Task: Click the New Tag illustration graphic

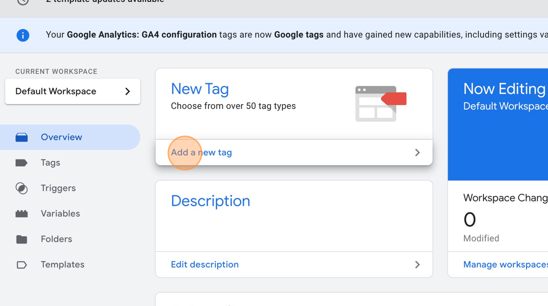Action: (380, 103)
